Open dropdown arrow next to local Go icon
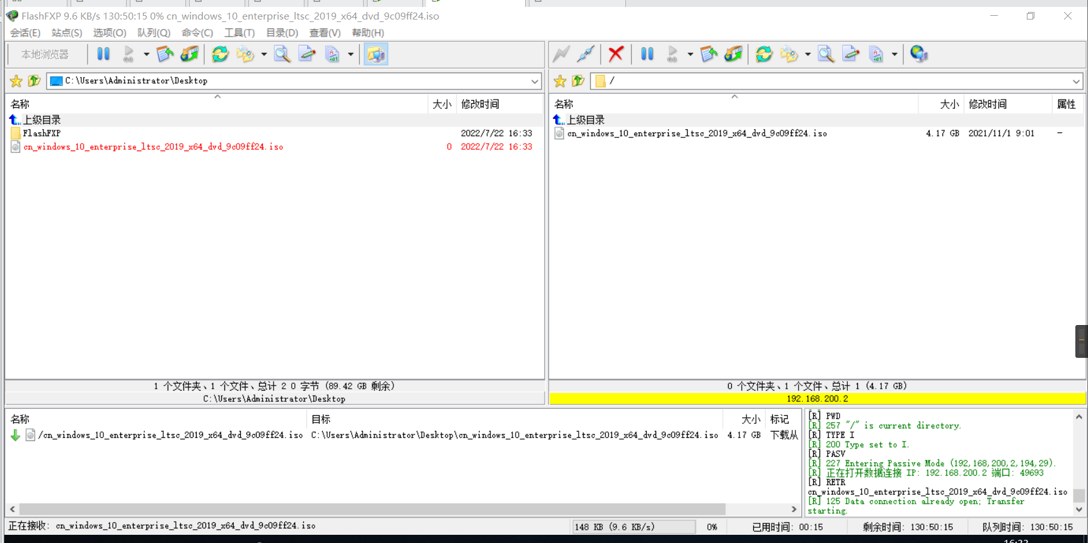Screen dimensions: 1088x543 click(146, 54)
